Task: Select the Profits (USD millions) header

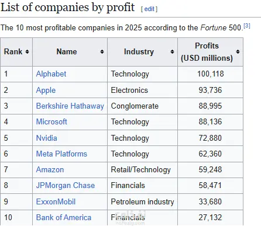Action: coord(207,52)
